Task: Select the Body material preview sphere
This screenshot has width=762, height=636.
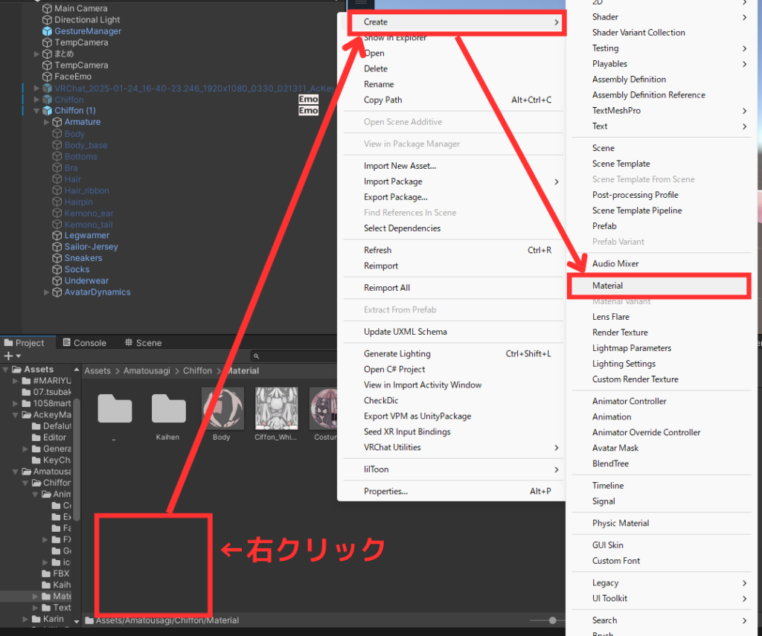Action: tap(222, 408)
